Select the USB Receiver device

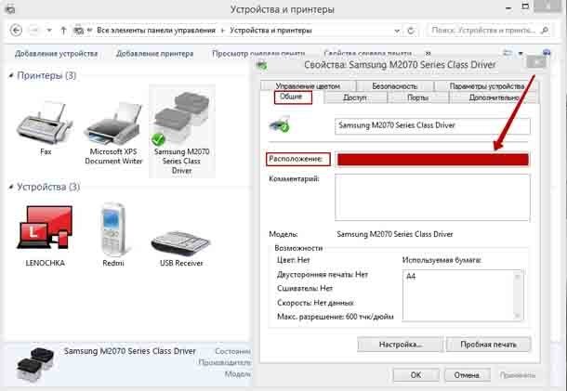181,242
